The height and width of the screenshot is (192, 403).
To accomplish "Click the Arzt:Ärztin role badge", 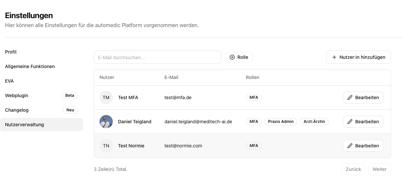I will tap(314, 122).
